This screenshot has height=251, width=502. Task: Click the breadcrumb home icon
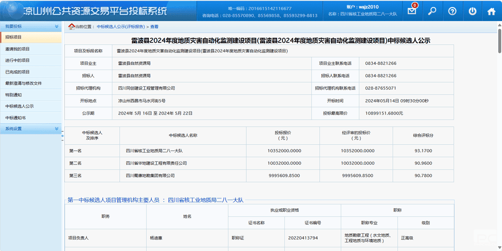(72, 26)
